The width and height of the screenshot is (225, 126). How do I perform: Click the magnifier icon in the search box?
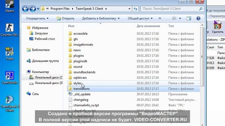tap(201, 9)
